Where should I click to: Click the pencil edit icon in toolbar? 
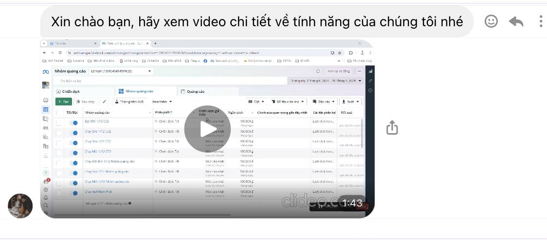105,102
